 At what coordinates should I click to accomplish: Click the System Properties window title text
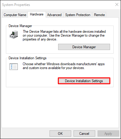(x=16, y=5)
